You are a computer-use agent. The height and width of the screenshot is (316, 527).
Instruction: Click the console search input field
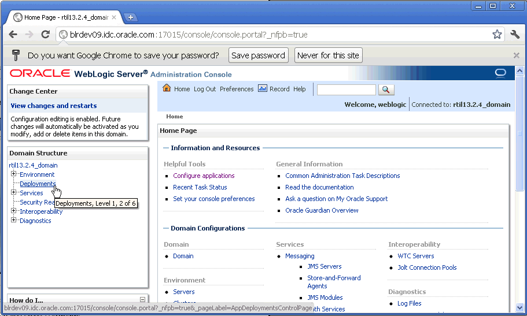click(x=346, y=90)
